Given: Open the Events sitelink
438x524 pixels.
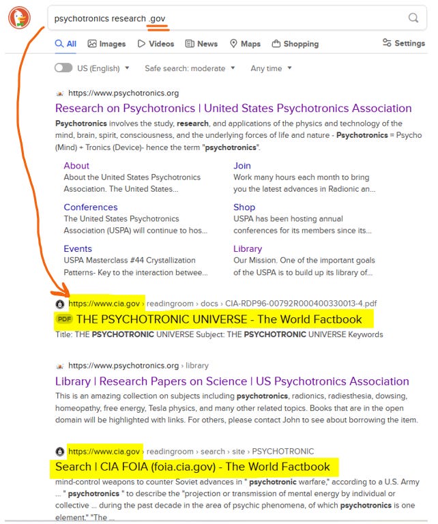Looking at the screenshot, I should point(78,248).
